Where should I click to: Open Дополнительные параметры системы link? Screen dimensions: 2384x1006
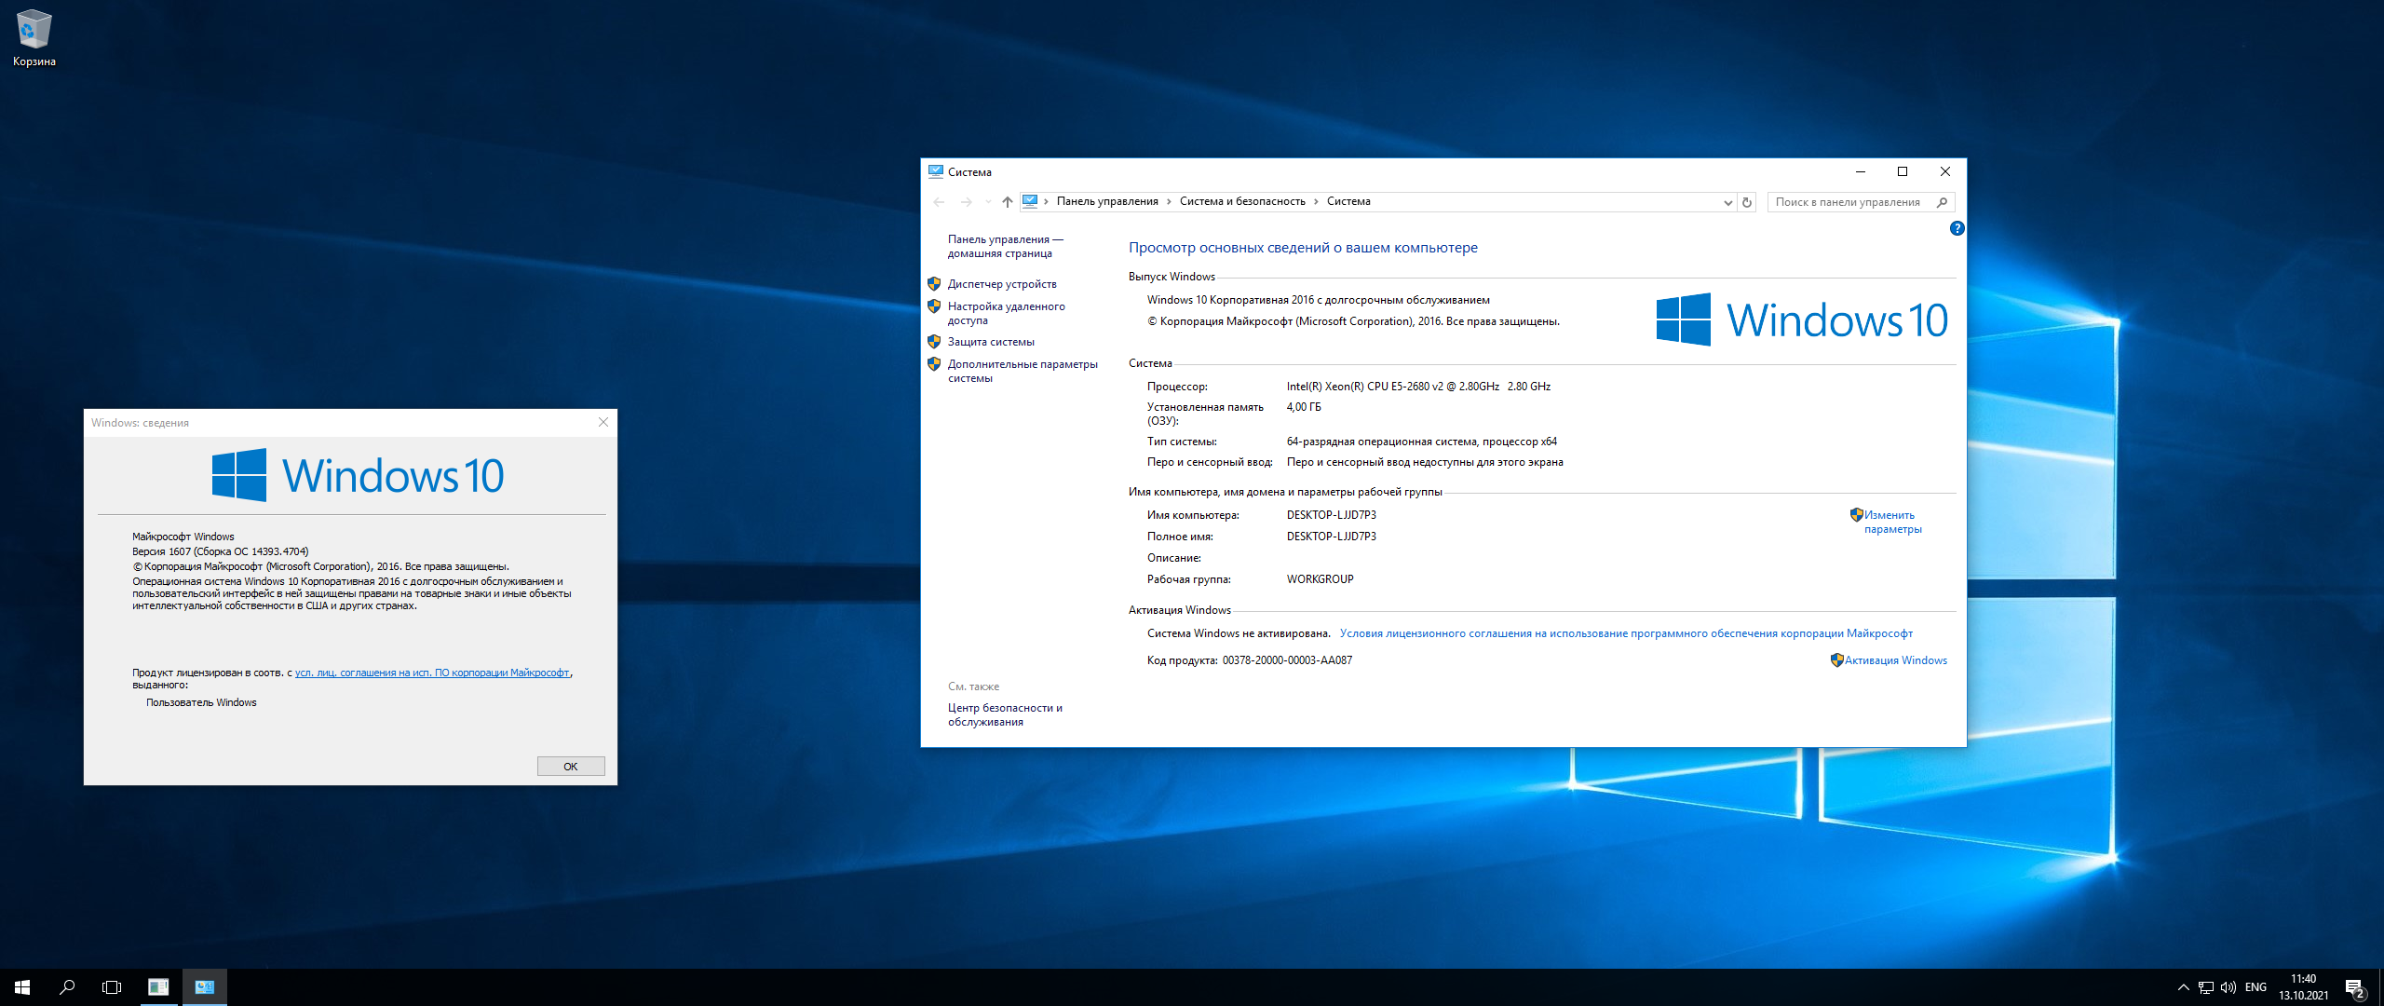coord(1023,371)
